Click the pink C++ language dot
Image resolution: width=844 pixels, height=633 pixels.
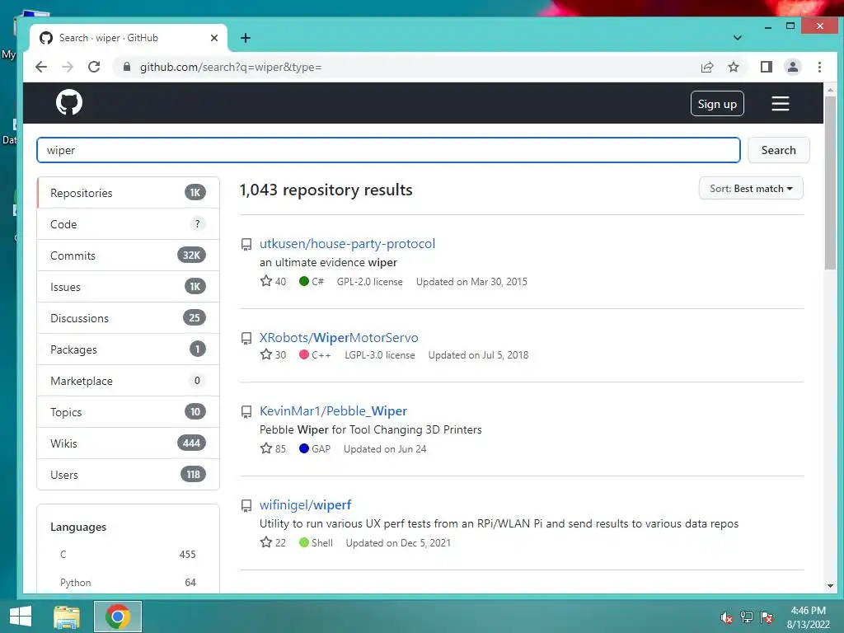(303, 354)
